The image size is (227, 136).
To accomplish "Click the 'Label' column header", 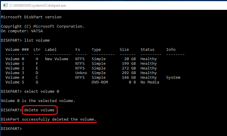I will (51, 49).
